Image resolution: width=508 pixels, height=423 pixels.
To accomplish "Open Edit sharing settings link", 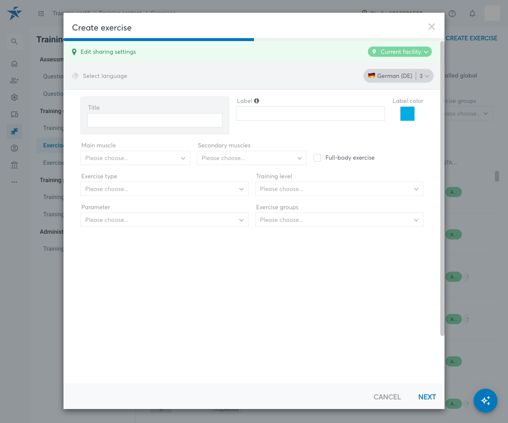I will pyautogui.click(x=108, y=52).
